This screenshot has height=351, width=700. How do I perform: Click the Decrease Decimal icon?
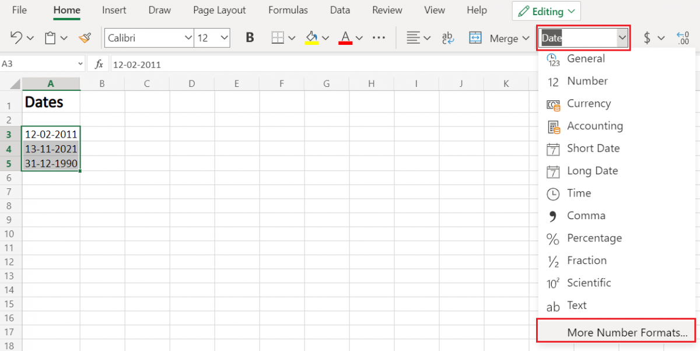pyautogui.click(x=682, y=37)
